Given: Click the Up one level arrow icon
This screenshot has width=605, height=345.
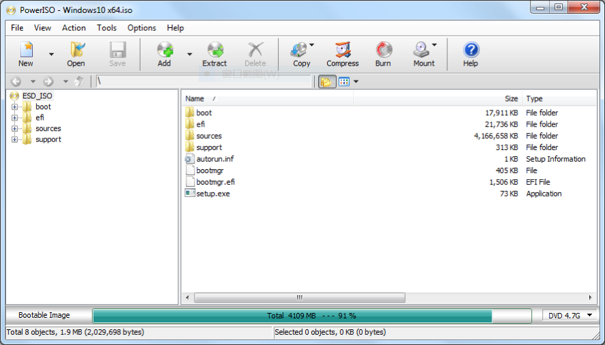Looking at the screenshot, I should pos(79,81).
